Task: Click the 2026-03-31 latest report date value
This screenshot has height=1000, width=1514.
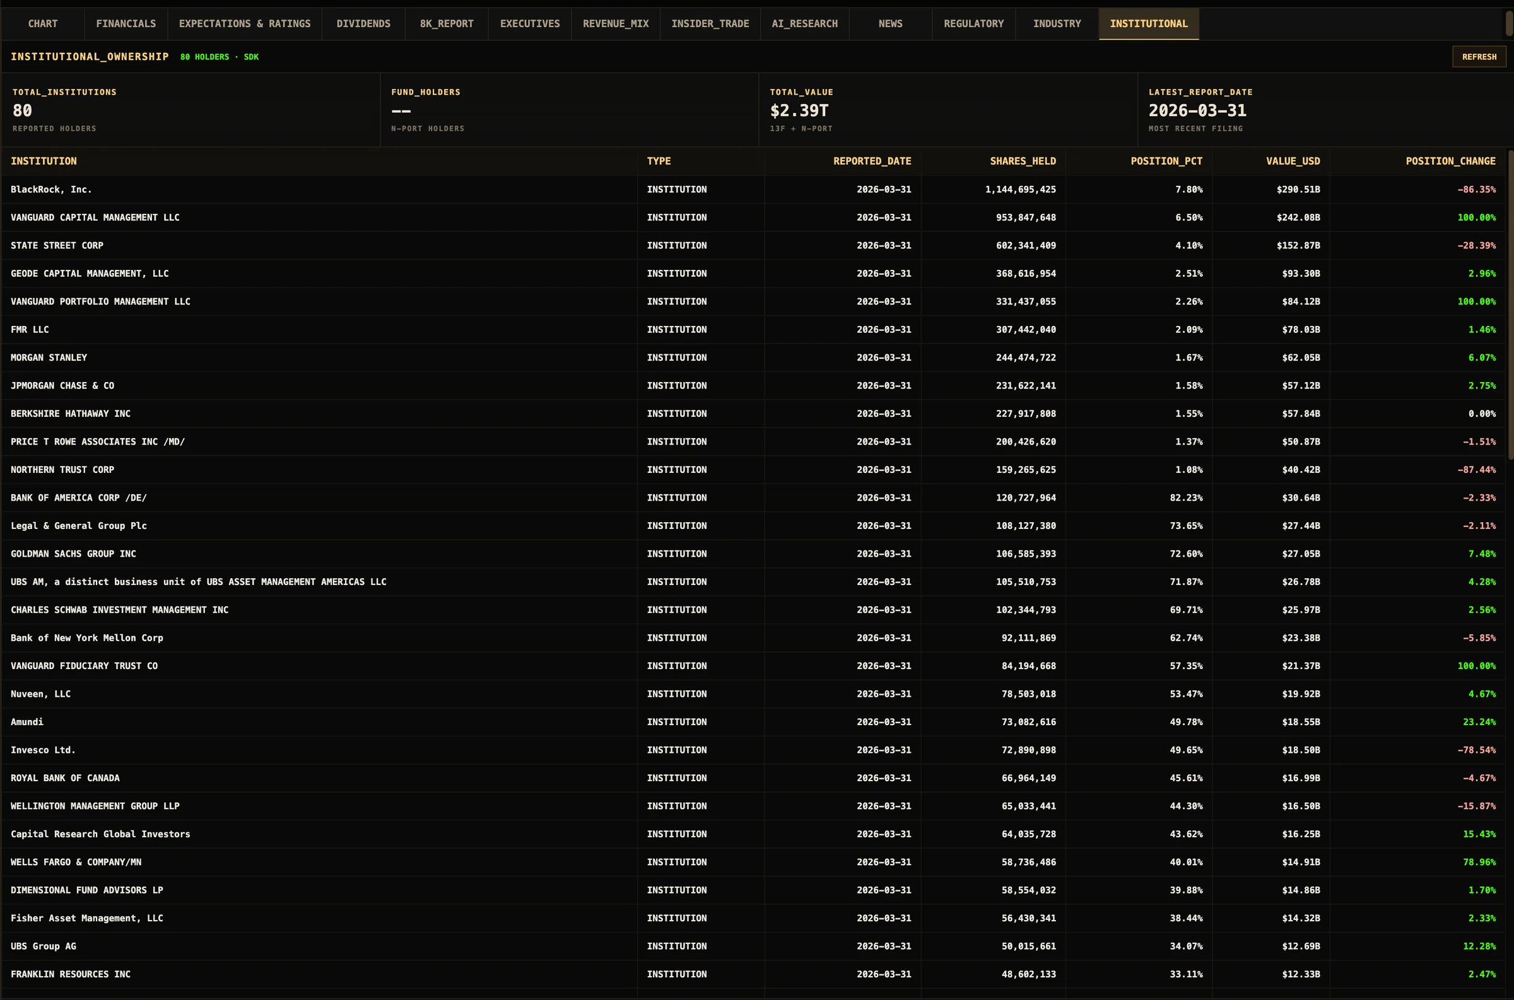Action: click(1197, 111)
